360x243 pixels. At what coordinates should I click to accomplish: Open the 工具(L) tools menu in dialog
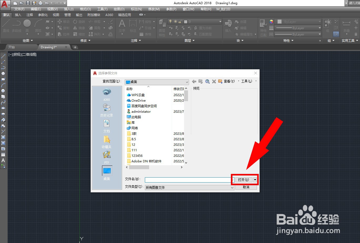tap(247, 81)
